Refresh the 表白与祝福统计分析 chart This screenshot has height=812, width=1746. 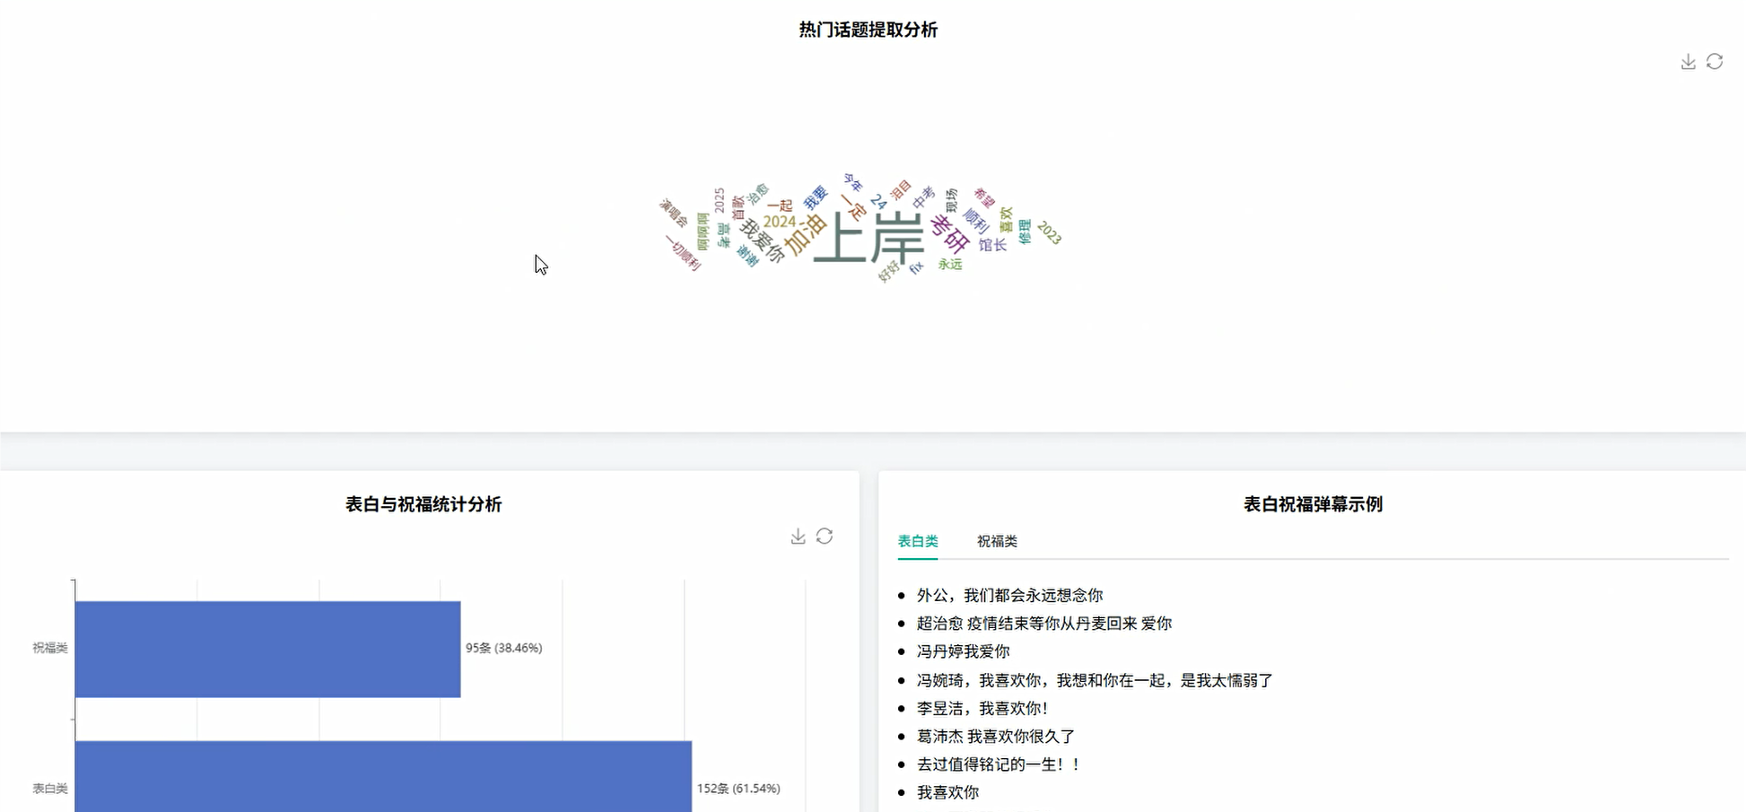tap(825, 536)
